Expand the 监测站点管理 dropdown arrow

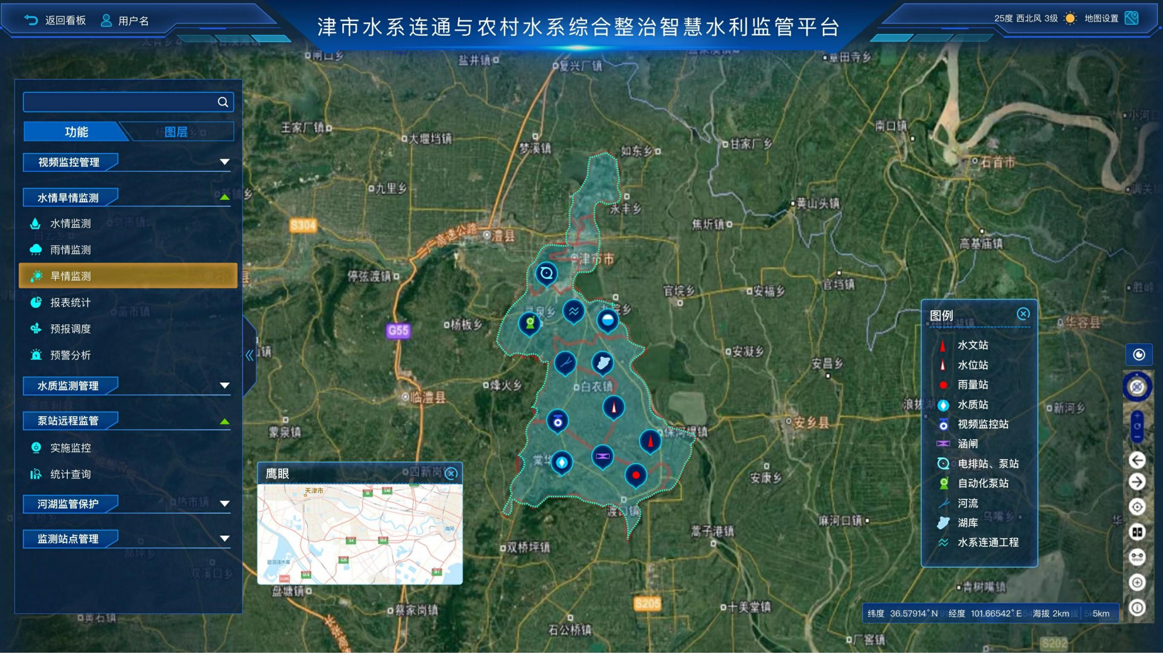point(224,538)
